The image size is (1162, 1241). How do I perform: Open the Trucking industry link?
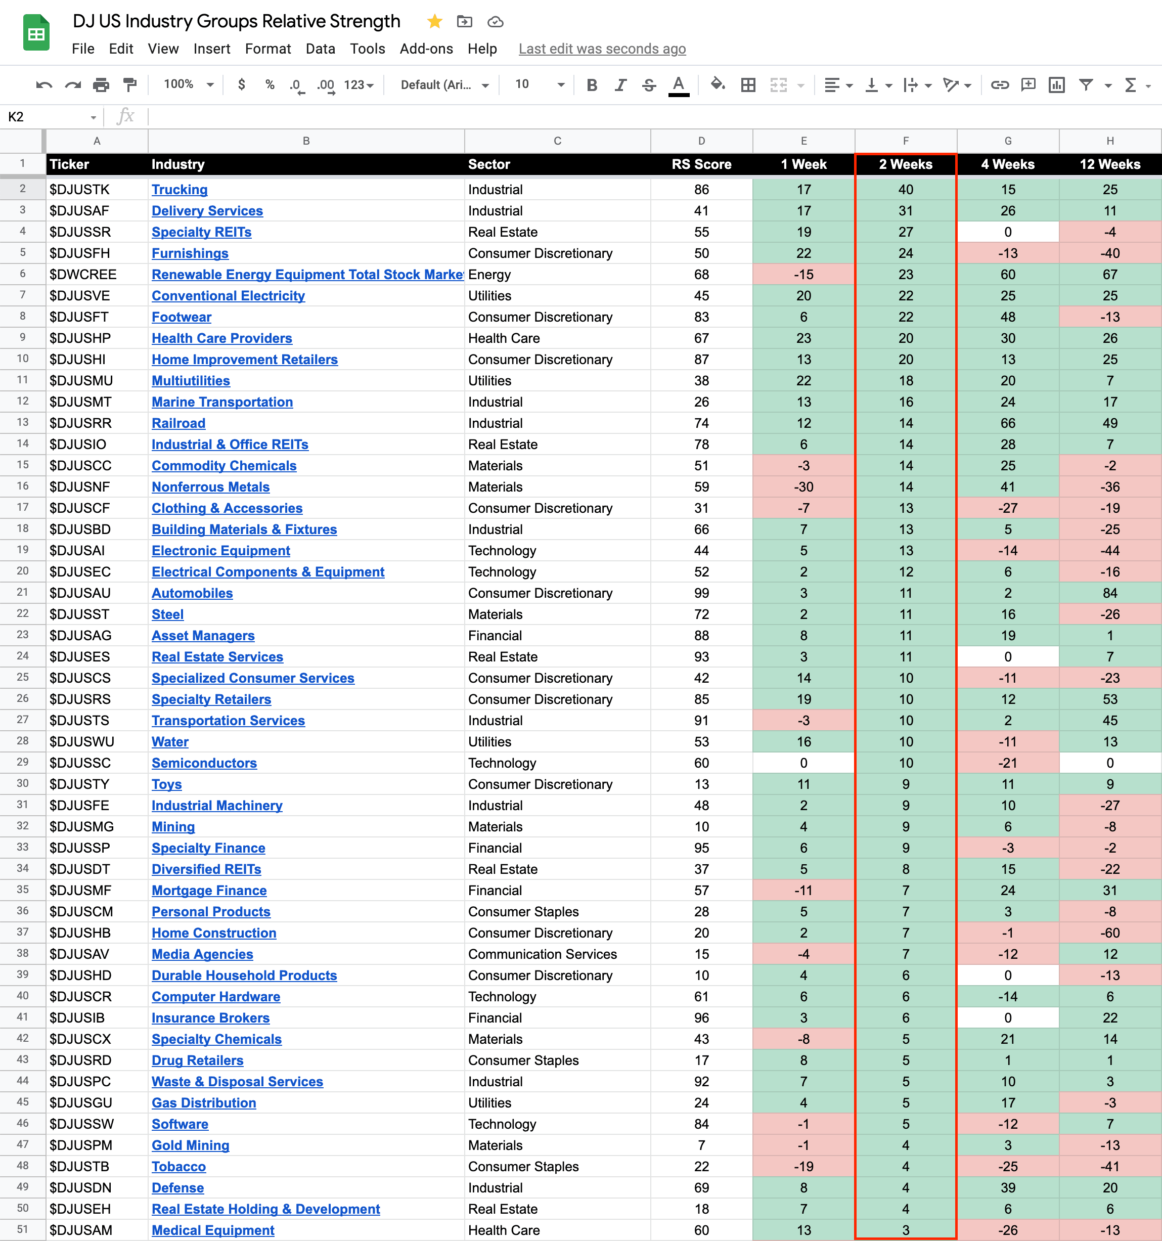click(180, 190)
